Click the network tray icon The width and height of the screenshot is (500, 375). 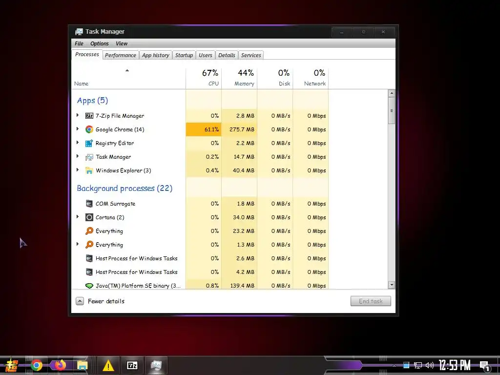point(418,365)
